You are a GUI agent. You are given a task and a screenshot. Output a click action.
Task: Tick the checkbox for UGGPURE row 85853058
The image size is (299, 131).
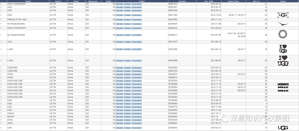[1, 67]
